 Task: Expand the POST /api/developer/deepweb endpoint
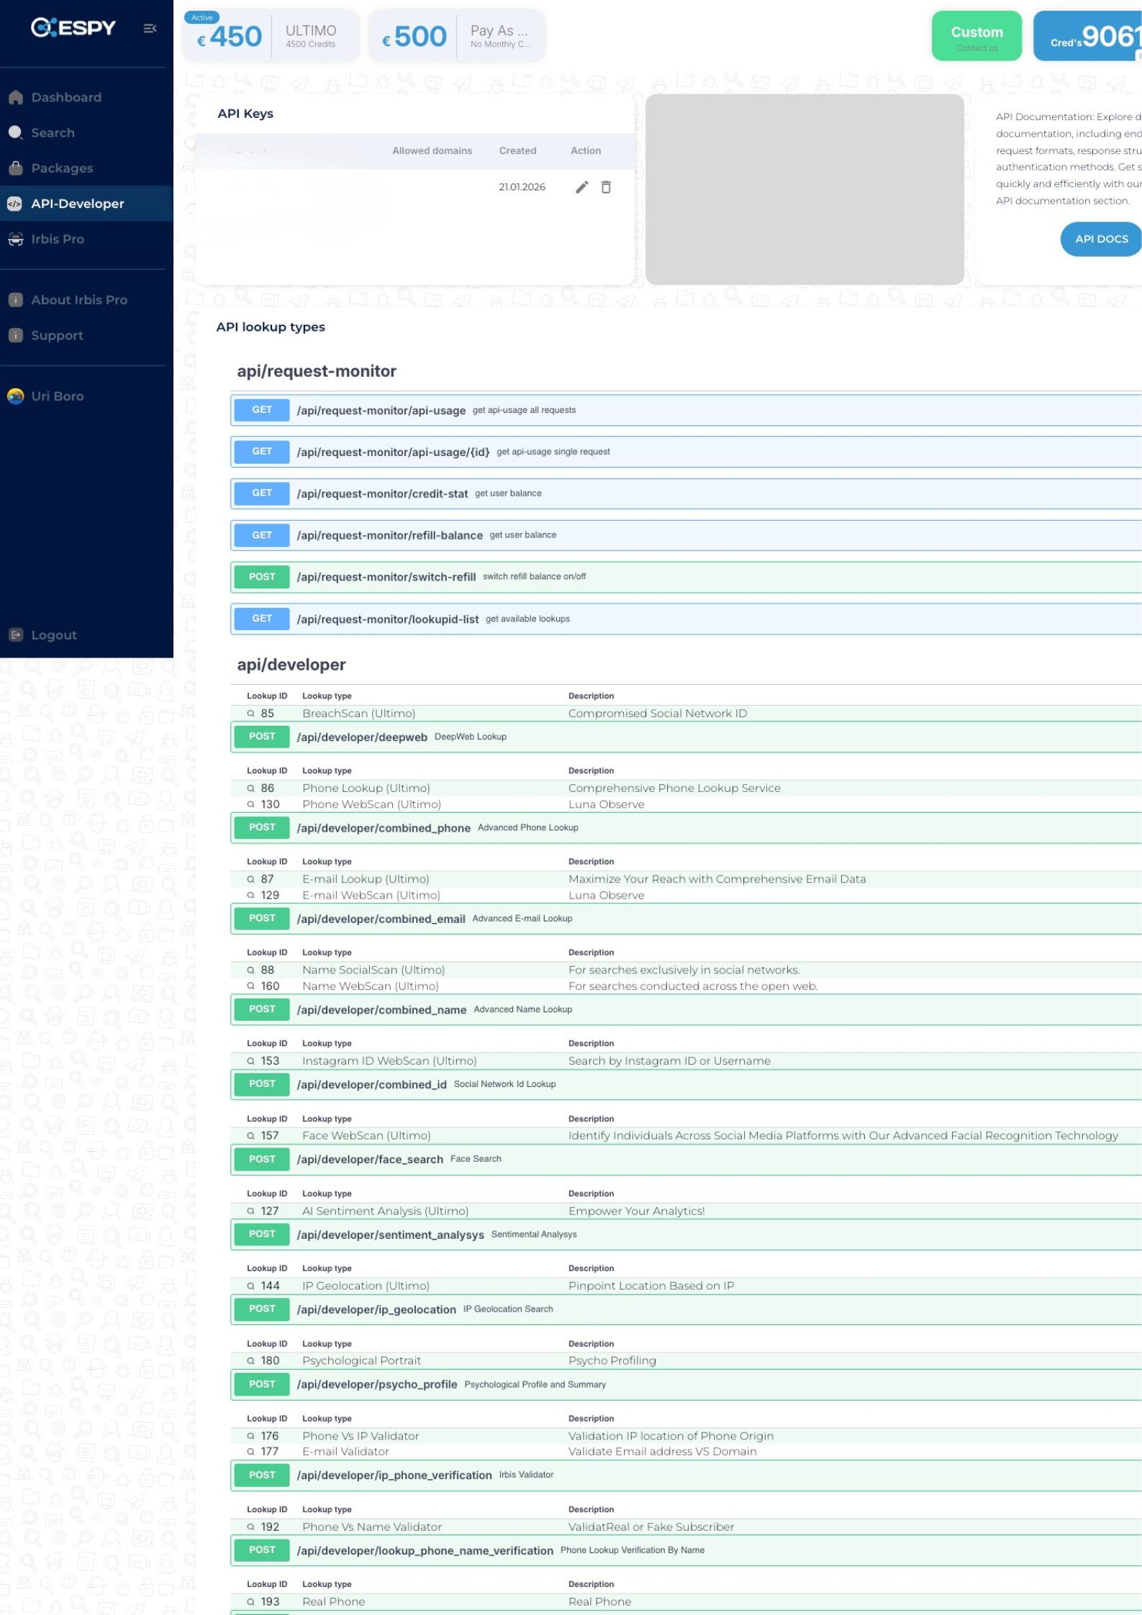[x=686, y=737]
